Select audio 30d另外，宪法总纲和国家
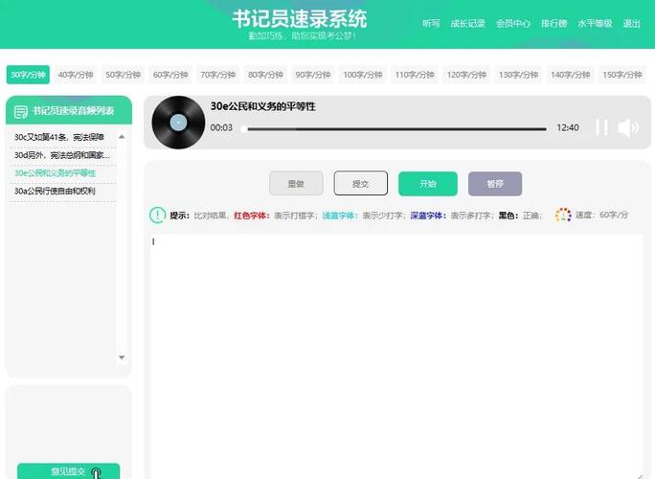The width and height of the screenshot is (655, 479). (62, 155)
